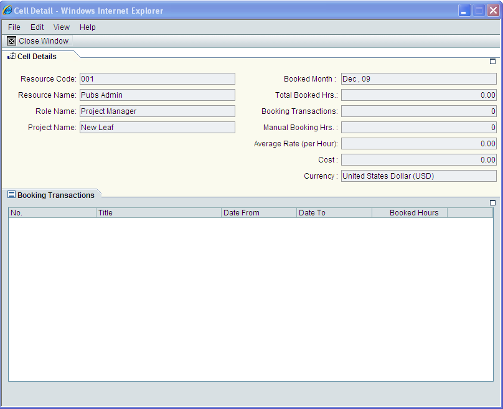Toggle the Booking Transactions panel collapse square
Screen dimensions: 503x409
tap(492, 202)
